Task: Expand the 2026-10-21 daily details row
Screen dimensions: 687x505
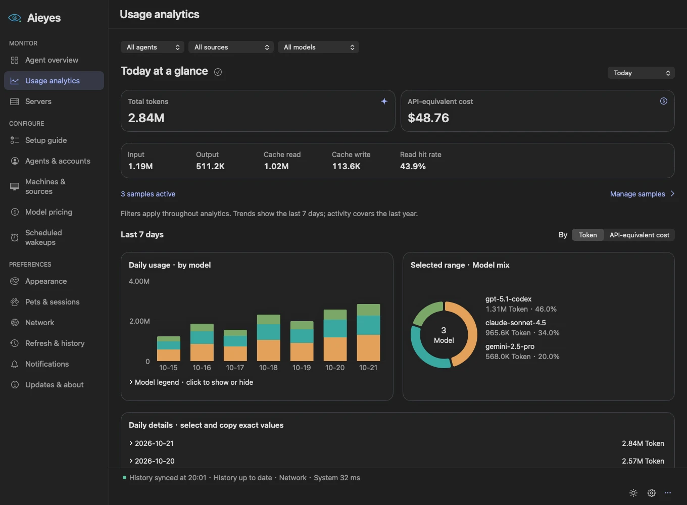Action: (397, 443)
